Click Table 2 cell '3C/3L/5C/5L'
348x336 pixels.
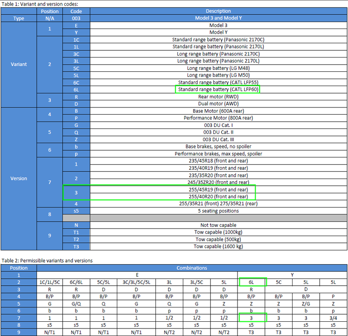(136, 282)
